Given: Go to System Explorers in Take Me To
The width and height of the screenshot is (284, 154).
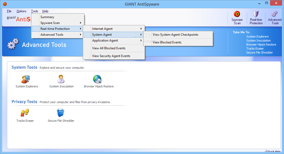Looking at the screenshot, I should [x=257, y=37].
